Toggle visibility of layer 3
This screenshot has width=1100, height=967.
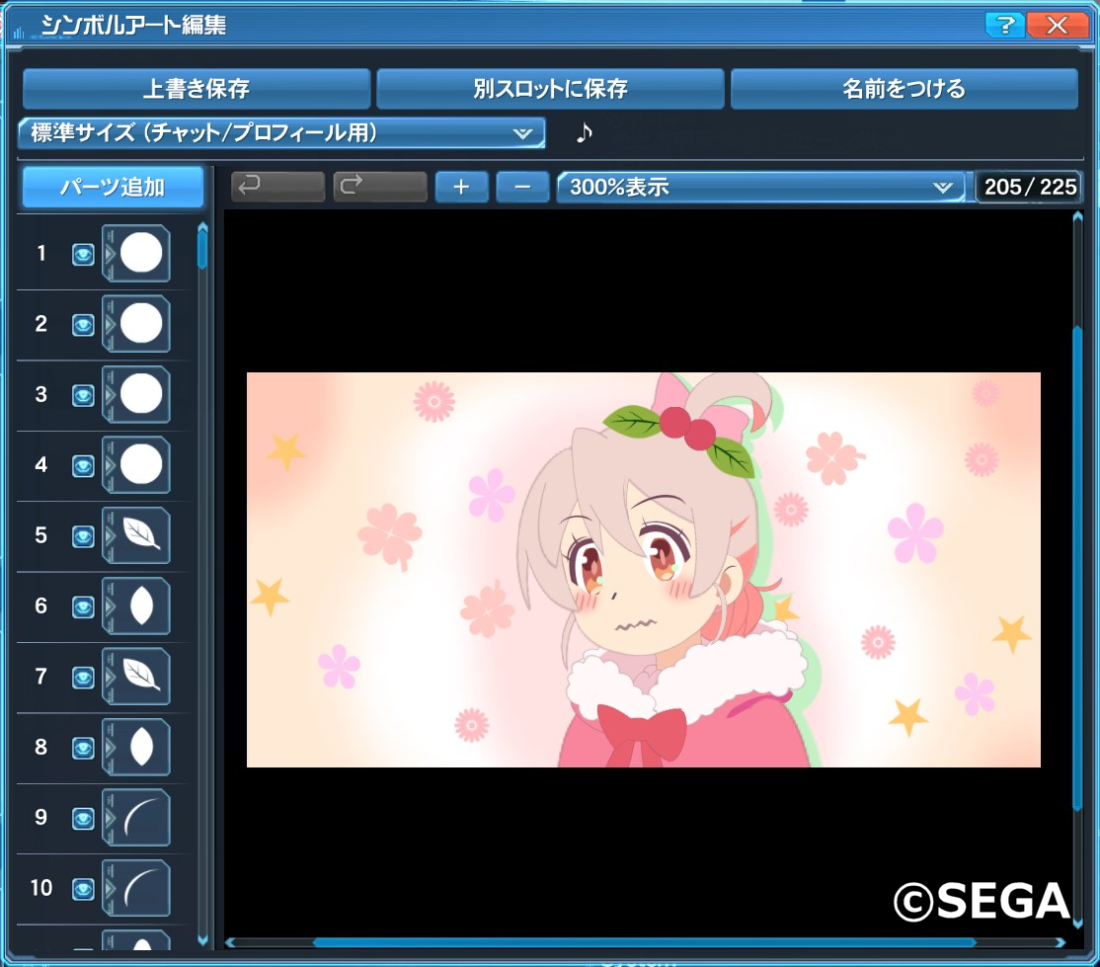click(x=83, y=395)
